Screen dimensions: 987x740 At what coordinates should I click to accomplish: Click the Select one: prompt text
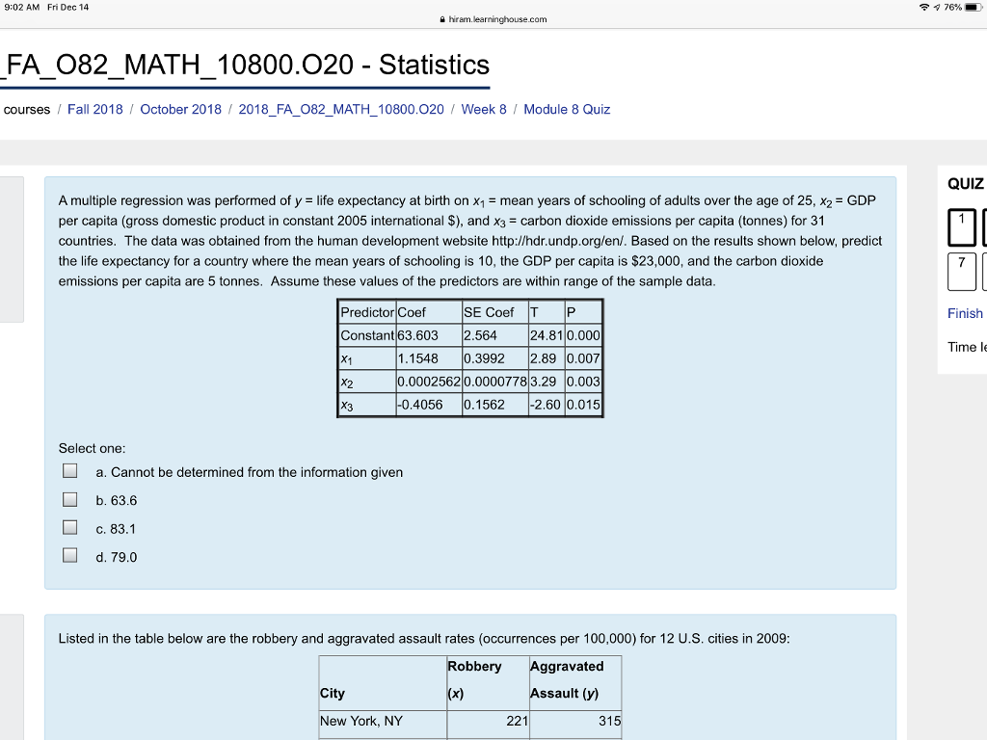click(x=92, y=449)
